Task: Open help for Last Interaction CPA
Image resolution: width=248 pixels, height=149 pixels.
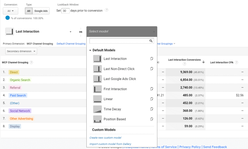Action: click(x=236, y=63)
